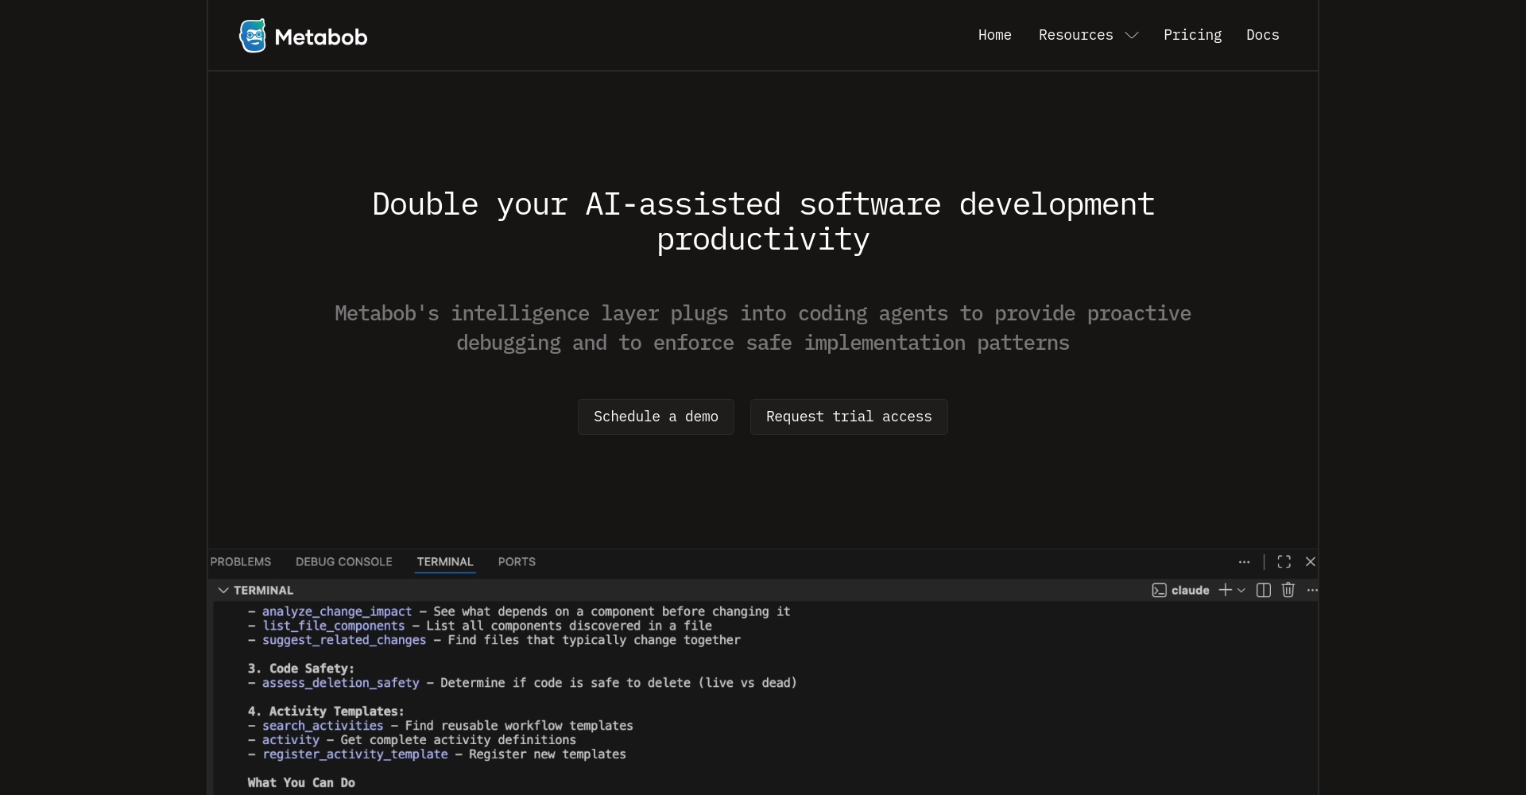The width and height of the screenshot is (1526, 795).
Task: Click search_activities in terminal output
Action: click(x=323, y=726)
